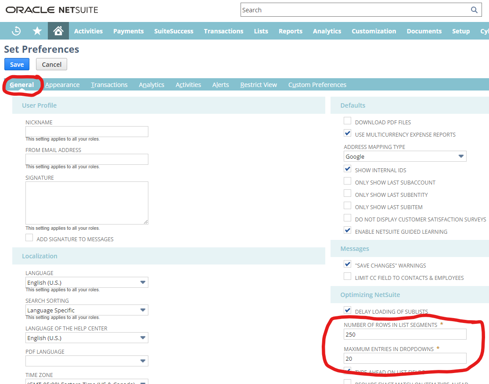
Task: Open the Analytics navigation menu
Action: (x=327, y=31)
